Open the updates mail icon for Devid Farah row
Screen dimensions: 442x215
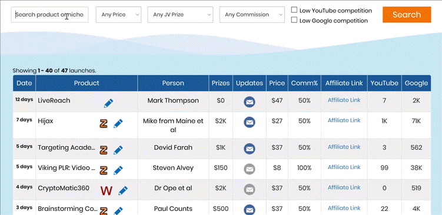(x=250, y=149)
